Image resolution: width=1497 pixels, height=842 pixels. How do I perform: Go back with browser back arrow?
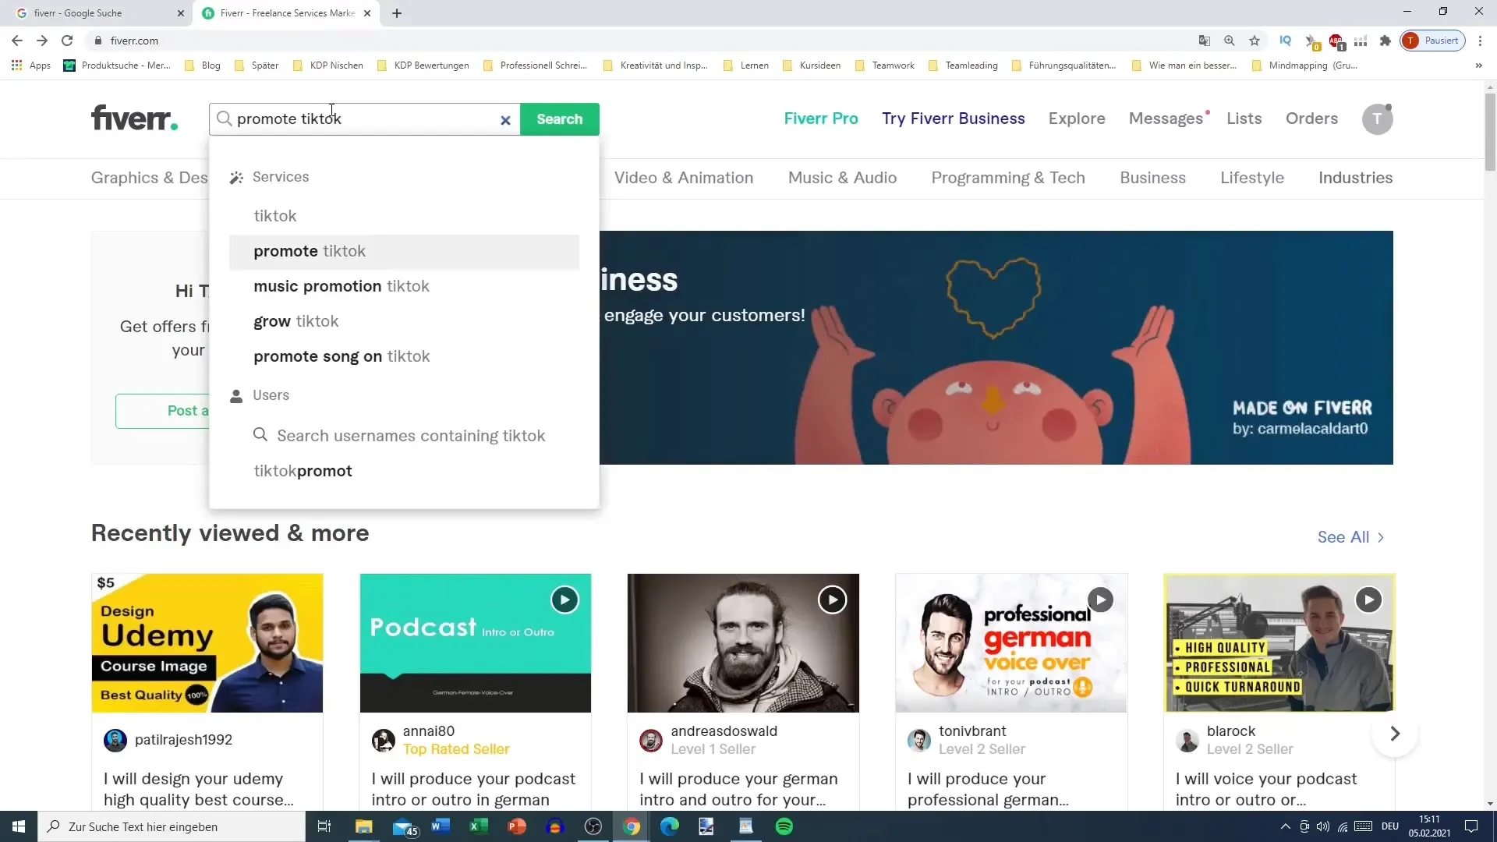tap(17, 41)
